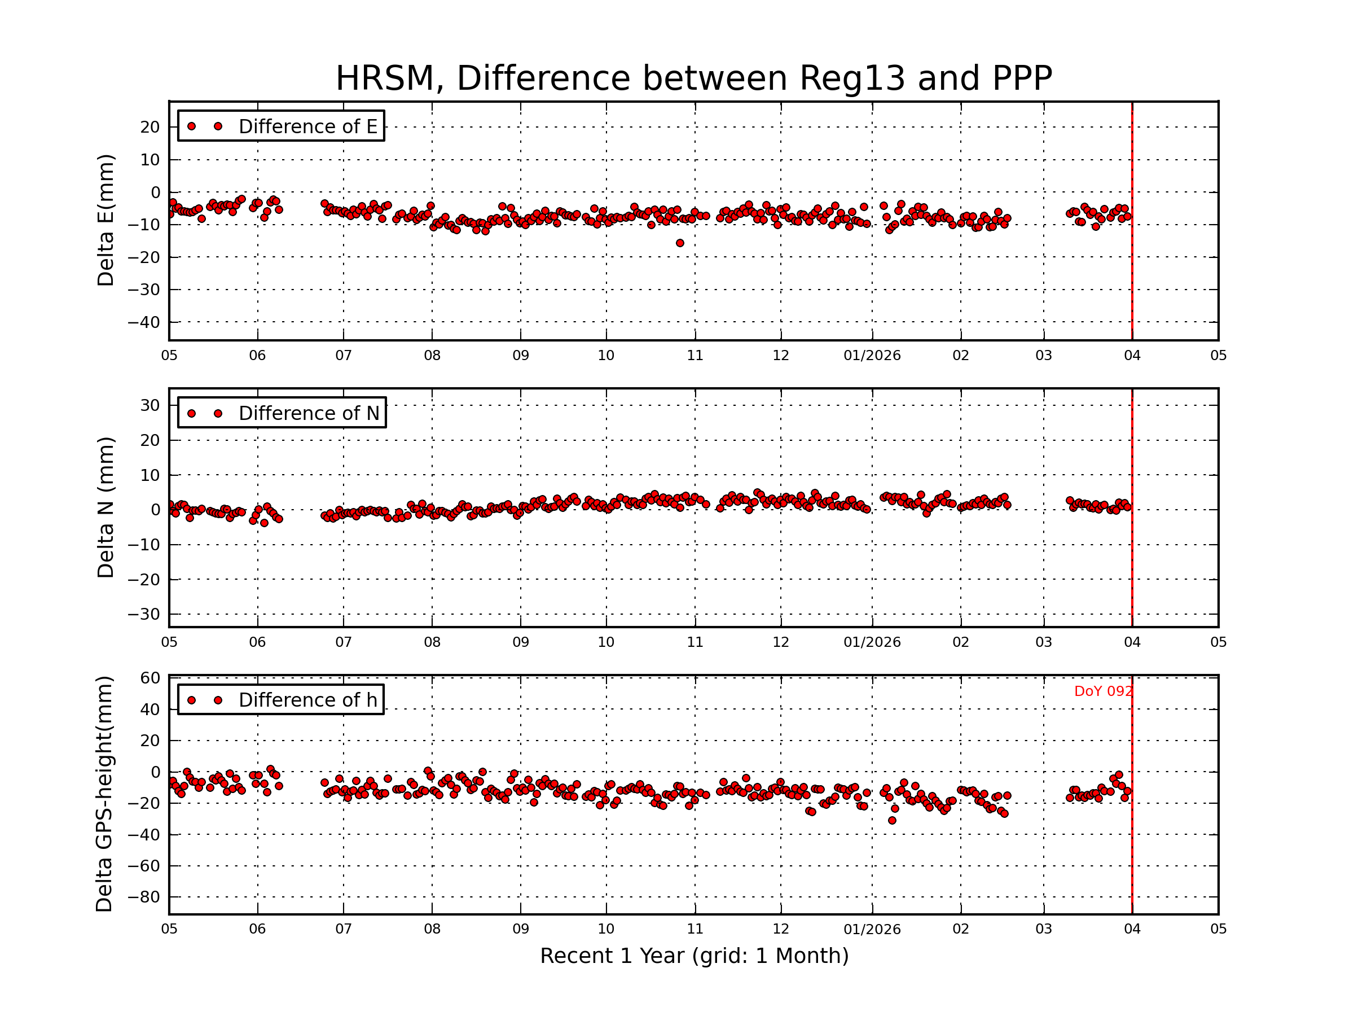Image resolution: width=1354 pixels, height=1016 pixels.
Task: Toggle the Difference of N legend entry
Action: point(309,413)
